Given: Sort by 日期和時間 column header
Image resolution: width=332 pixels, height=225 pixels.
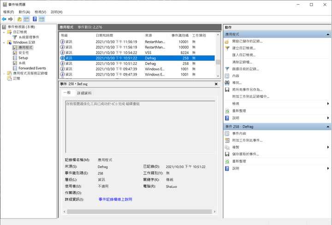Looking at the screenshot, I should click(119, 35).
